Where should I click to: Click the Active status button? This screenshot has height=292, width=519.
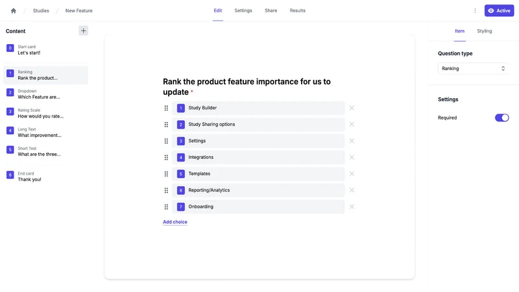tap(499, 10)
